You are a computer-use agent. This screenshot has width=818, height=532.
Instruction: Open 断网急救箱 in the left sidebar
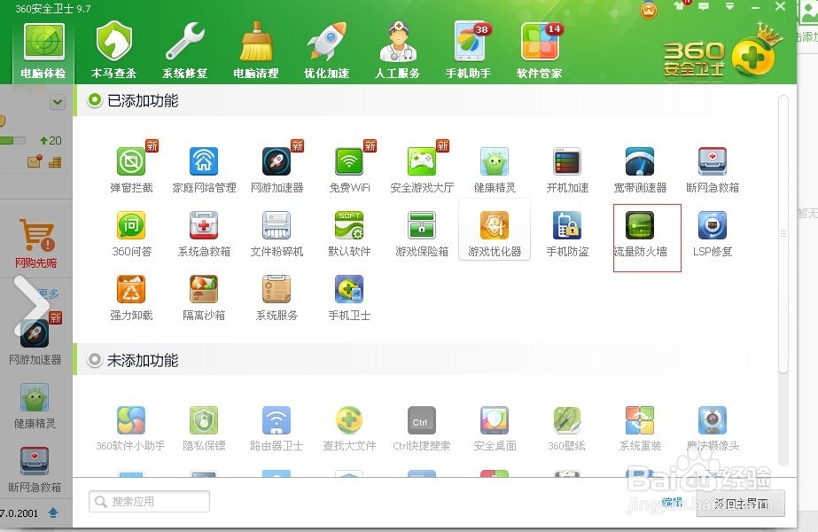35,470
